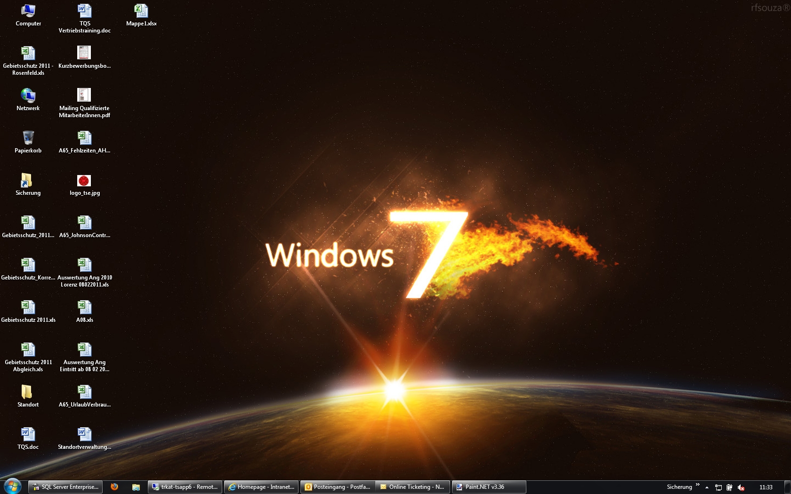Image resolution: width=791 pixels, height=494 pixels.
Task: Open Windows Explorer from the taskbar
Action: (x=136, y=487)
